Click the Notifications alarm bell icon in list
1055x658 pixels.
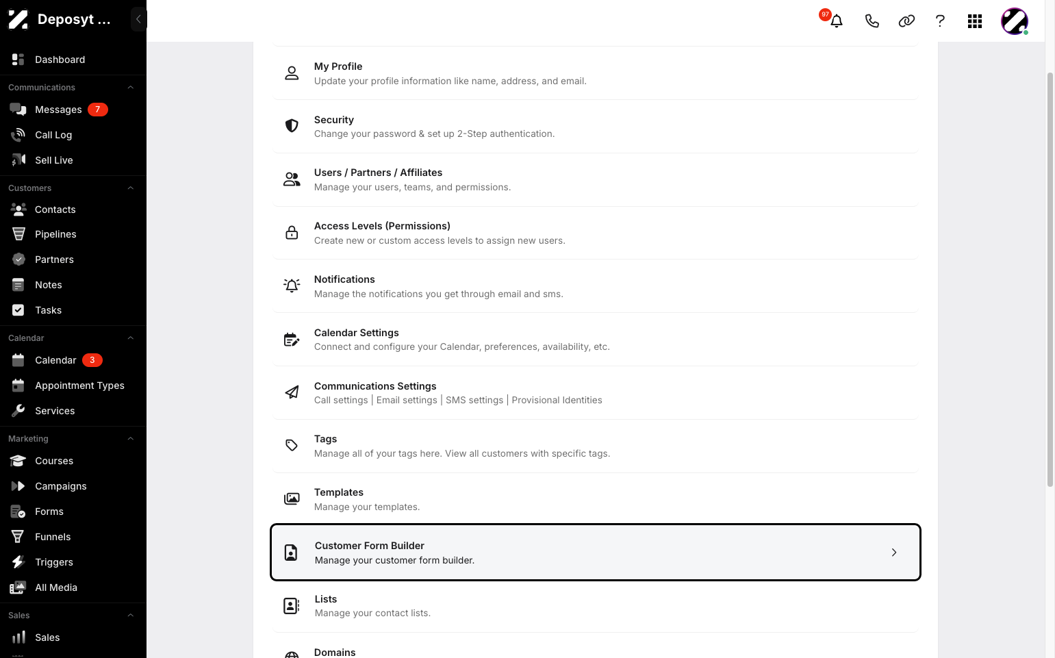click(292, 286)
